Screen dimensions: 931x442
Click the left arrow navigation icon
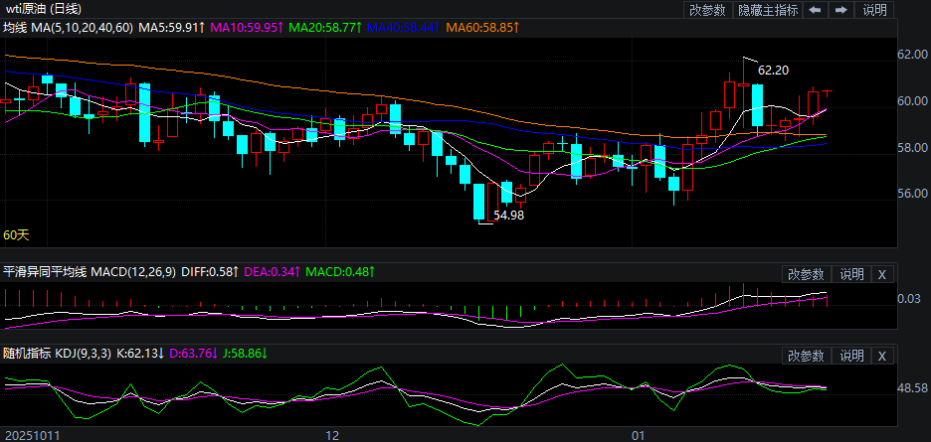[815, 10]
